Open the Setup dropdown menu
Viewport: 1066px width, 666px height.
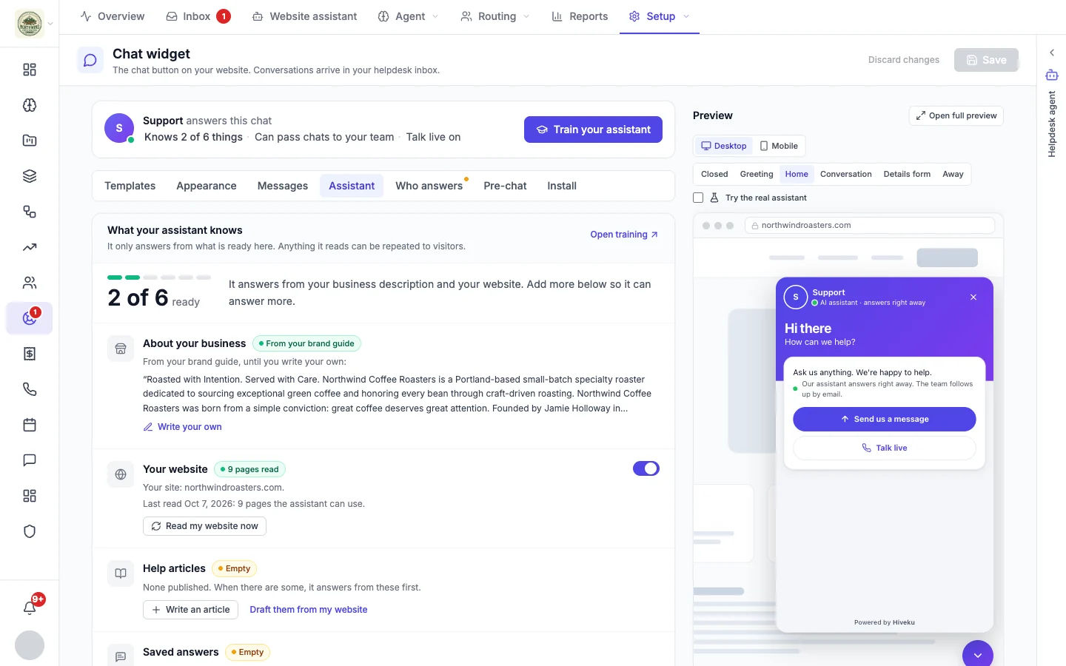[x=659, y=16]
